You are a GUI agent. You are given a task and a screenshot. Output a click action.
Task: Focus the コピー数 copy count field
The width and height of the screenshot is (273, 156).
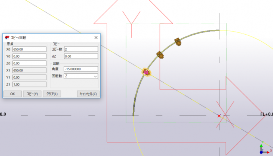pyautogui.click(x=80, y=49)
